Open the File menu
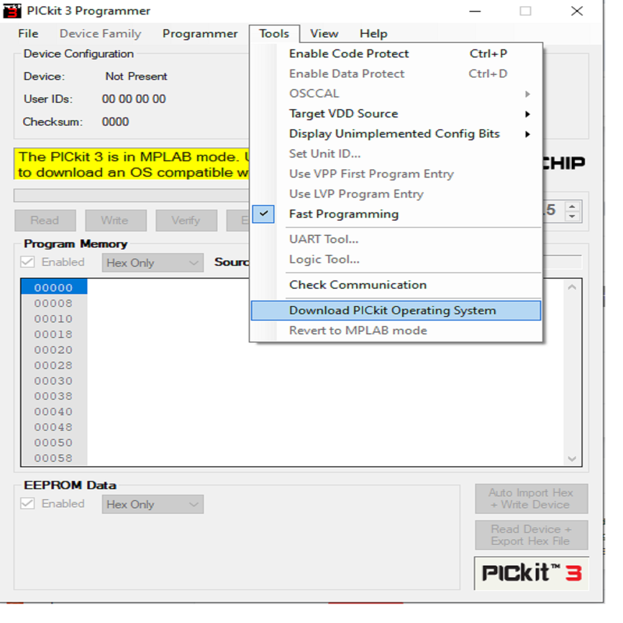The width and height of the screenshot is (623, 623). point(28,33)
